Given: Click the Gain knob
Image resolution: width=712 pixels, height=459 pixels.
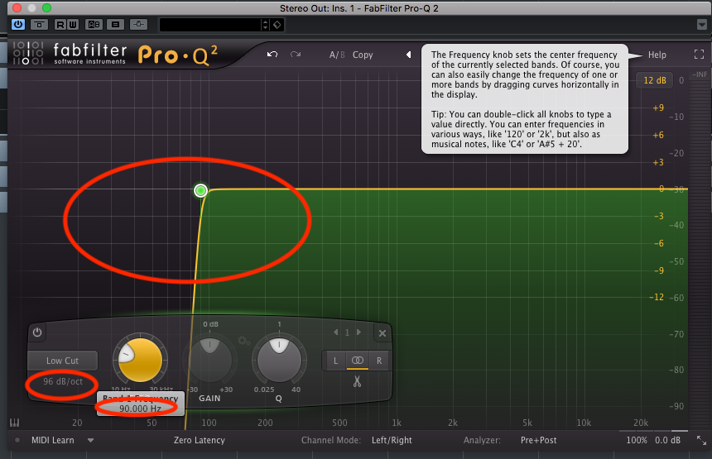Looking at the screenshot, I should (209, 360).
